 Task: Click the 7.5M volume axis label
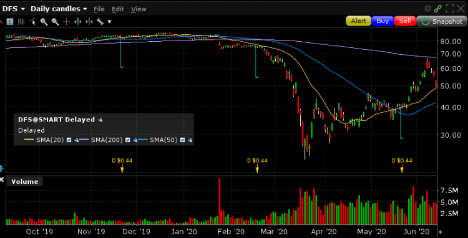click(449, 191)
